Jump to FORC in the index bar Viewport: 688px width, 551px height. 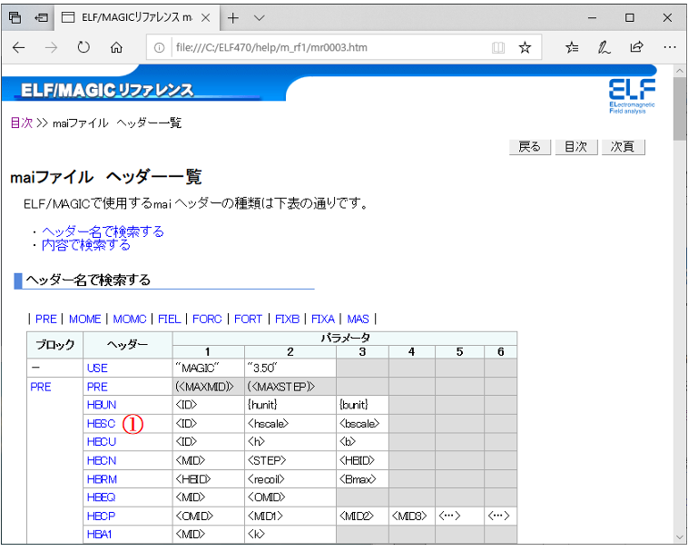(207, 319)
